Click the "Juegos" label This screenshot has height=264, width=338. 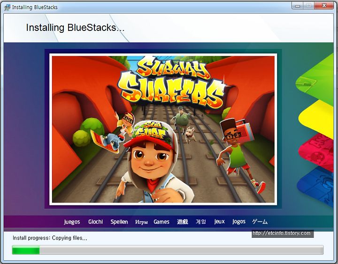[x=72, y=222]
